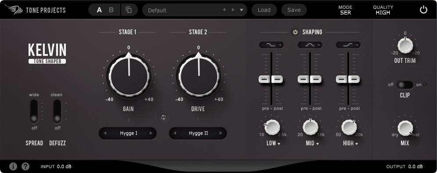Image resolution: width=437 pixels, height=173 pixels.
Task: Open the info icon
Action: (x=13, y=166)
